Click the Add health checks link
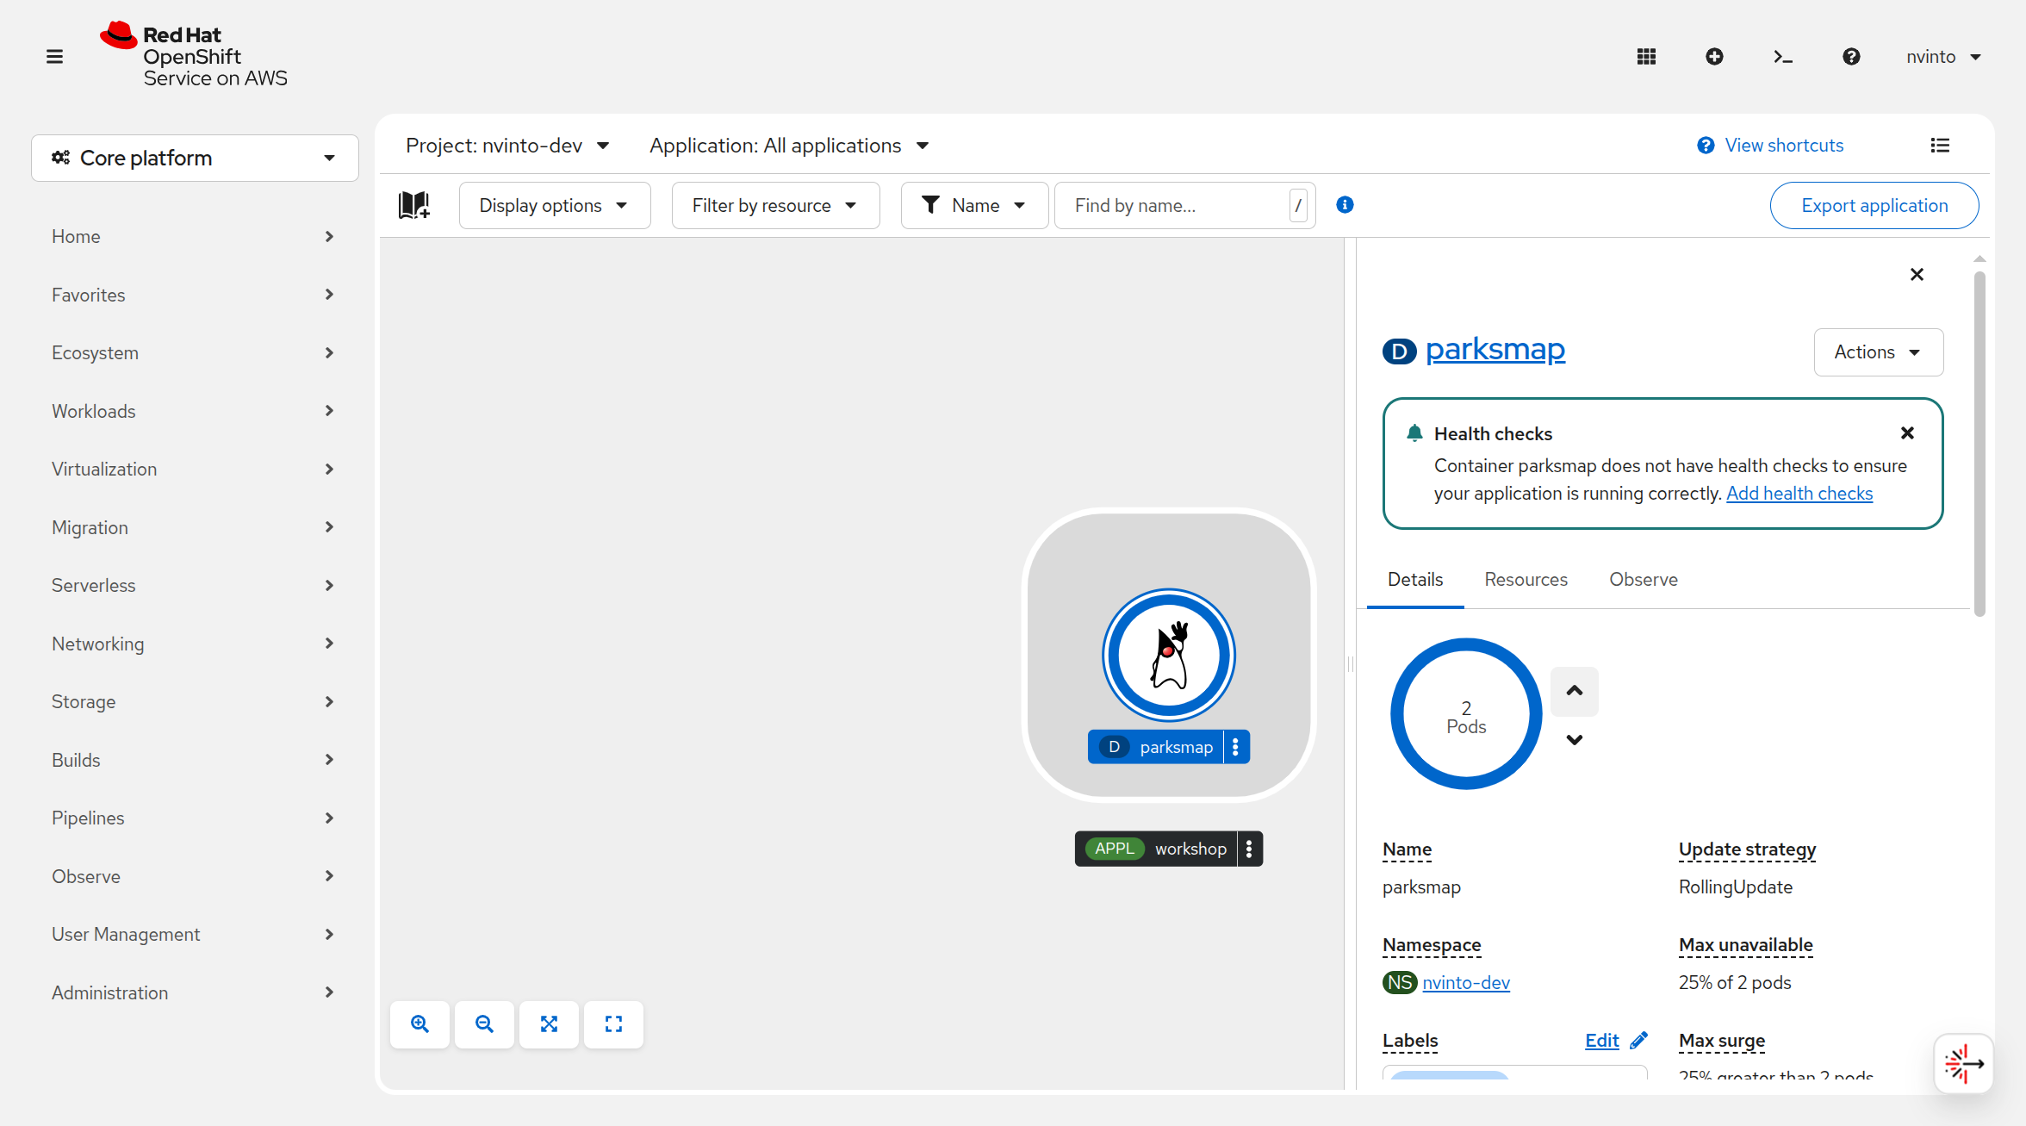The image size is (2026, 1126). (1799, 494)
